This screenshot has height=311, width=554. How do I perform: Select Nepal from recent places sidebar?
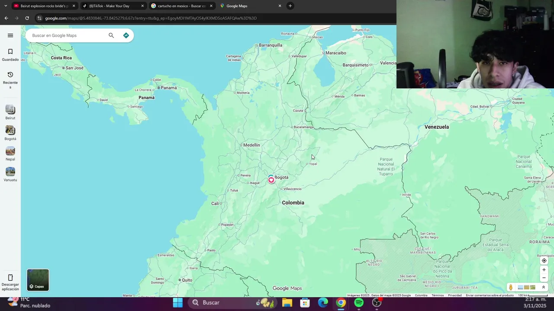point(10,154)
